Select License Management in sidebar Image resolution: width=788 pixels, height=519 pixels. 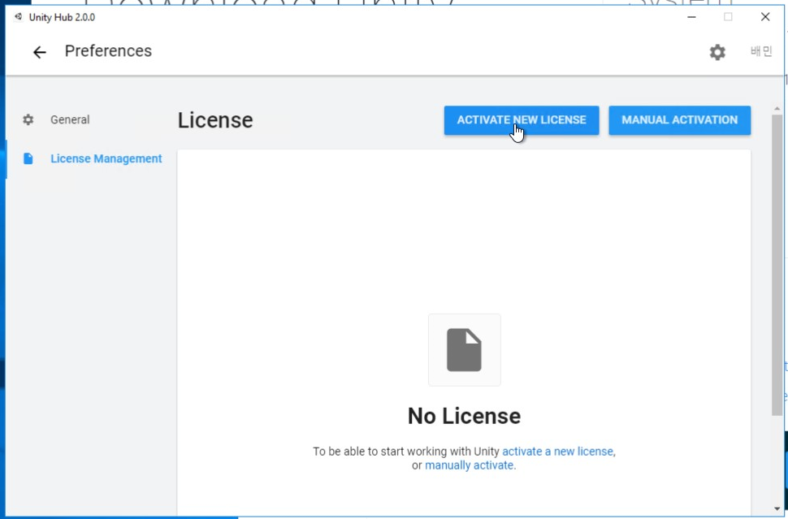(x=106, y=158)
